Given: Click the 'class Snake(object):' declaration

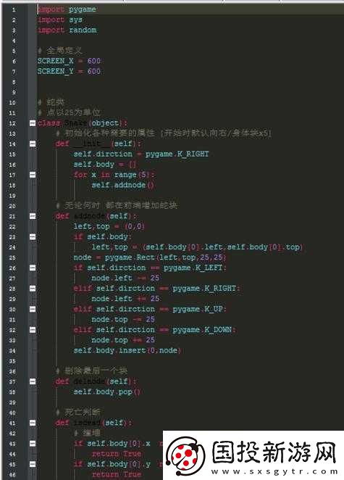Looking at the screenshot, I should [x=83, y=123].
